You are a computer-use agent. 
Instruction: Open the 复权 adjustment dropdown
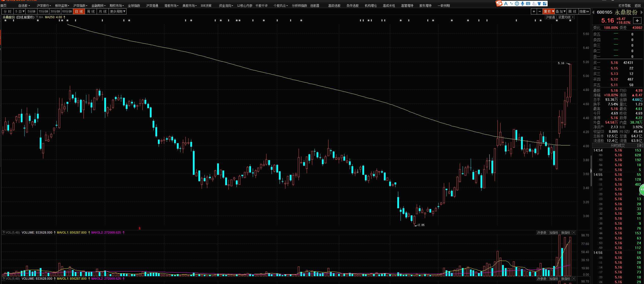click(549, 11)
